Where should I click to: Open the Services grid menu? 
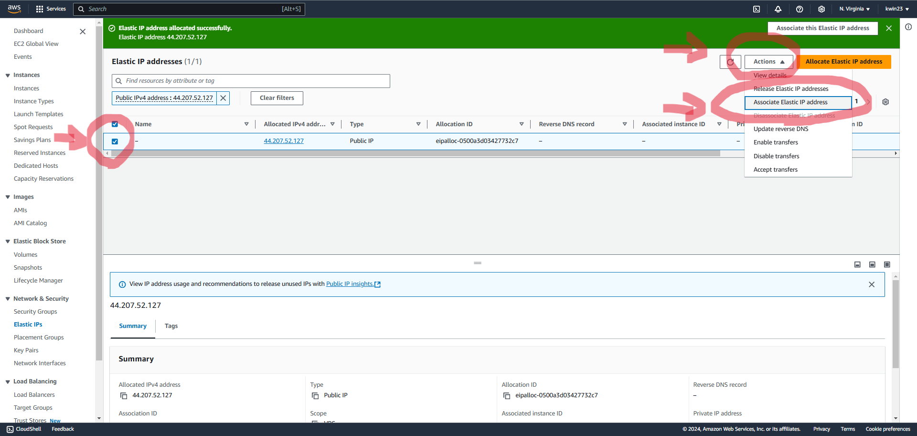51,9
